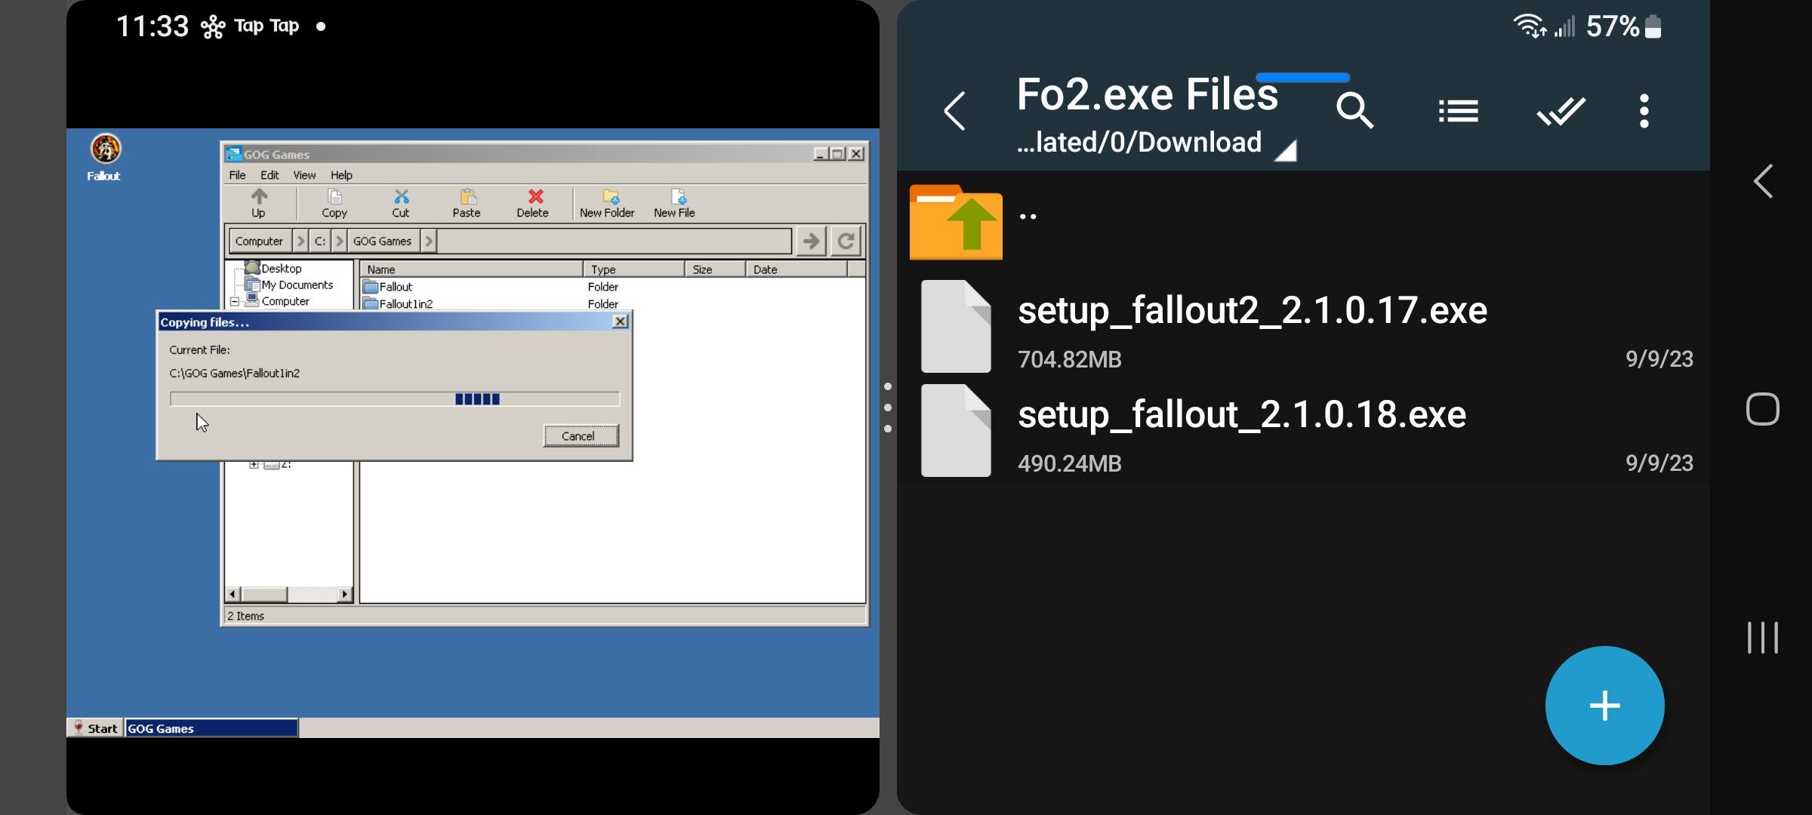Select the GOG Games breadcrumb segment
Viewport: 1812px width, 815px height.
click(x=383, y=241)
